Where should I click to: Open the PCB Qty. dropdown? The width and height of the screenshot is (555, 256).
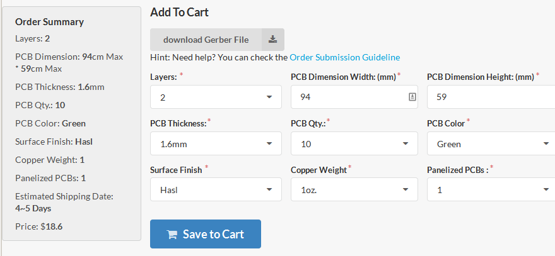point(354,143)
